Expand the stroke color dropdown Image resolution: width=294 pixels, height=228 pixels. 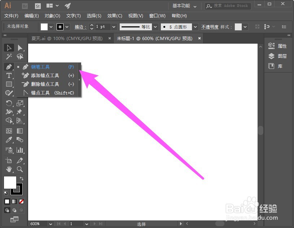67,27
